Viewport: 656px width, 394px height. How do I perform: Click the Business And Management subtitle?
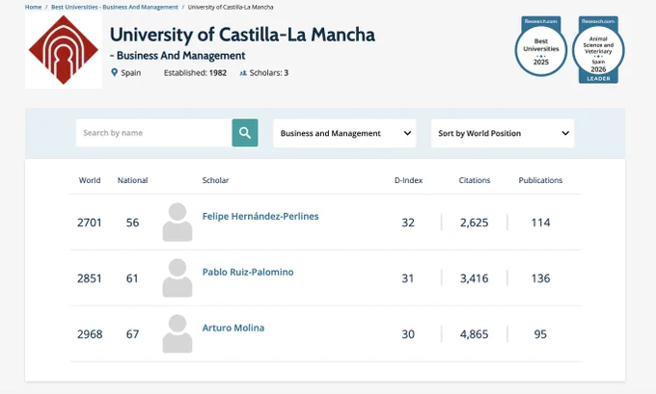[x=178, y=56]
